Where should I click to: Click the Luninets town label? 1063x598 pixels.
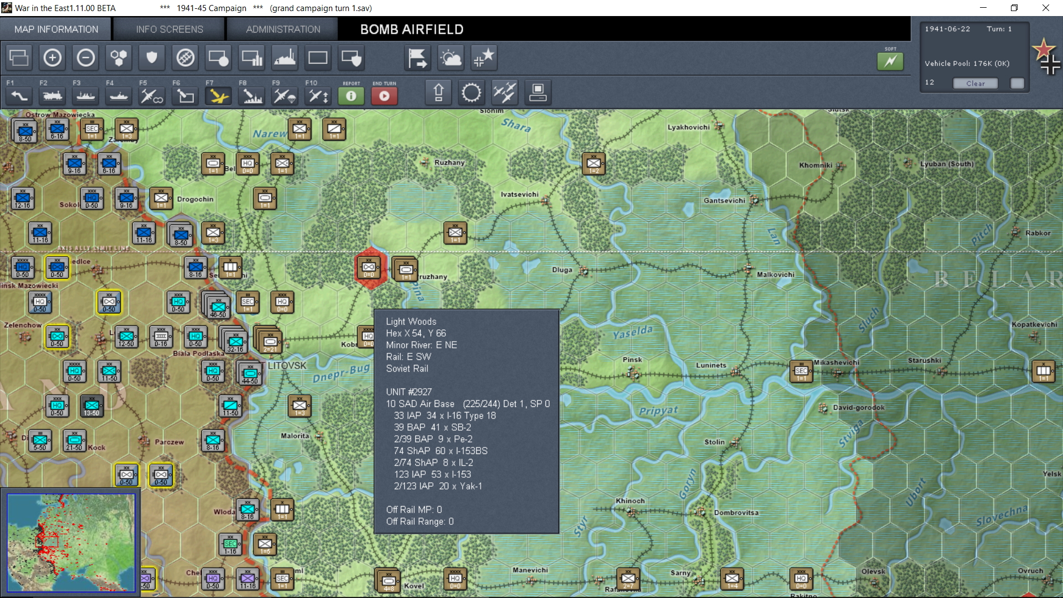coord(711,365)
